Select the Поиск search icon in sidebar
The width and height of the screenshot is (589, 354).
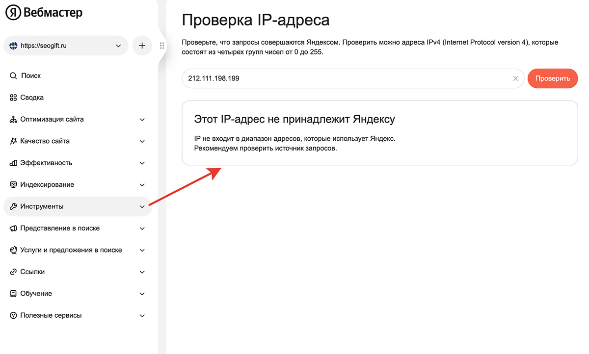[x=13, y=76]
